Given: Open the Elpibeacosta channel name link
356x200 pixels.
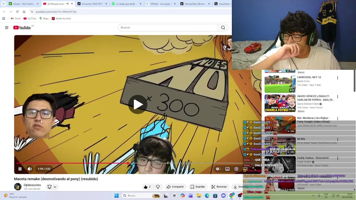Looking at the screenshot, I should pos(32,185).
